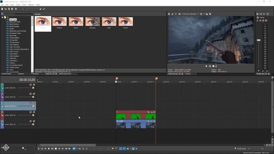274x154 pixels.
Task: Click Copy Snapshot to Clipboard icon
Action: (206, 14)
